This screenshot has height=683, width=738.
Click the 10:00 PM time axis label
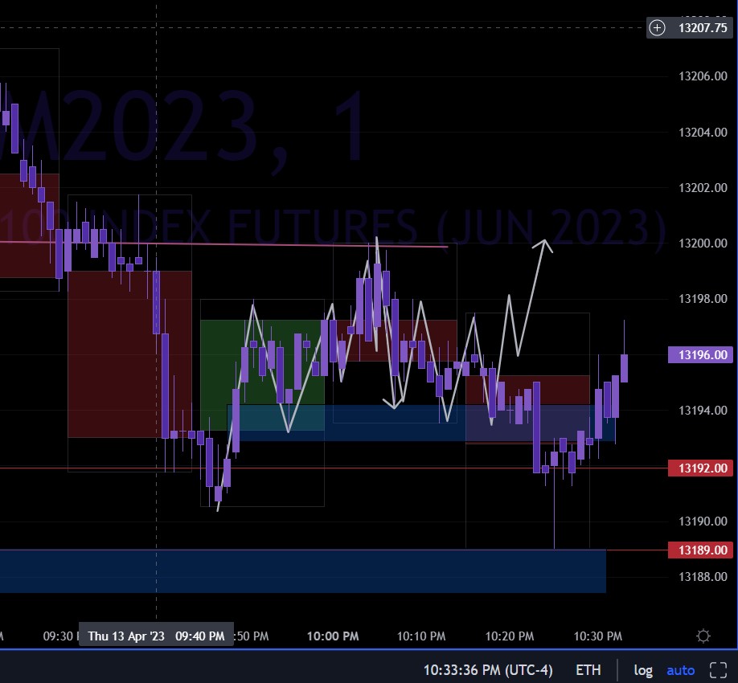click(x=333, y=636)
